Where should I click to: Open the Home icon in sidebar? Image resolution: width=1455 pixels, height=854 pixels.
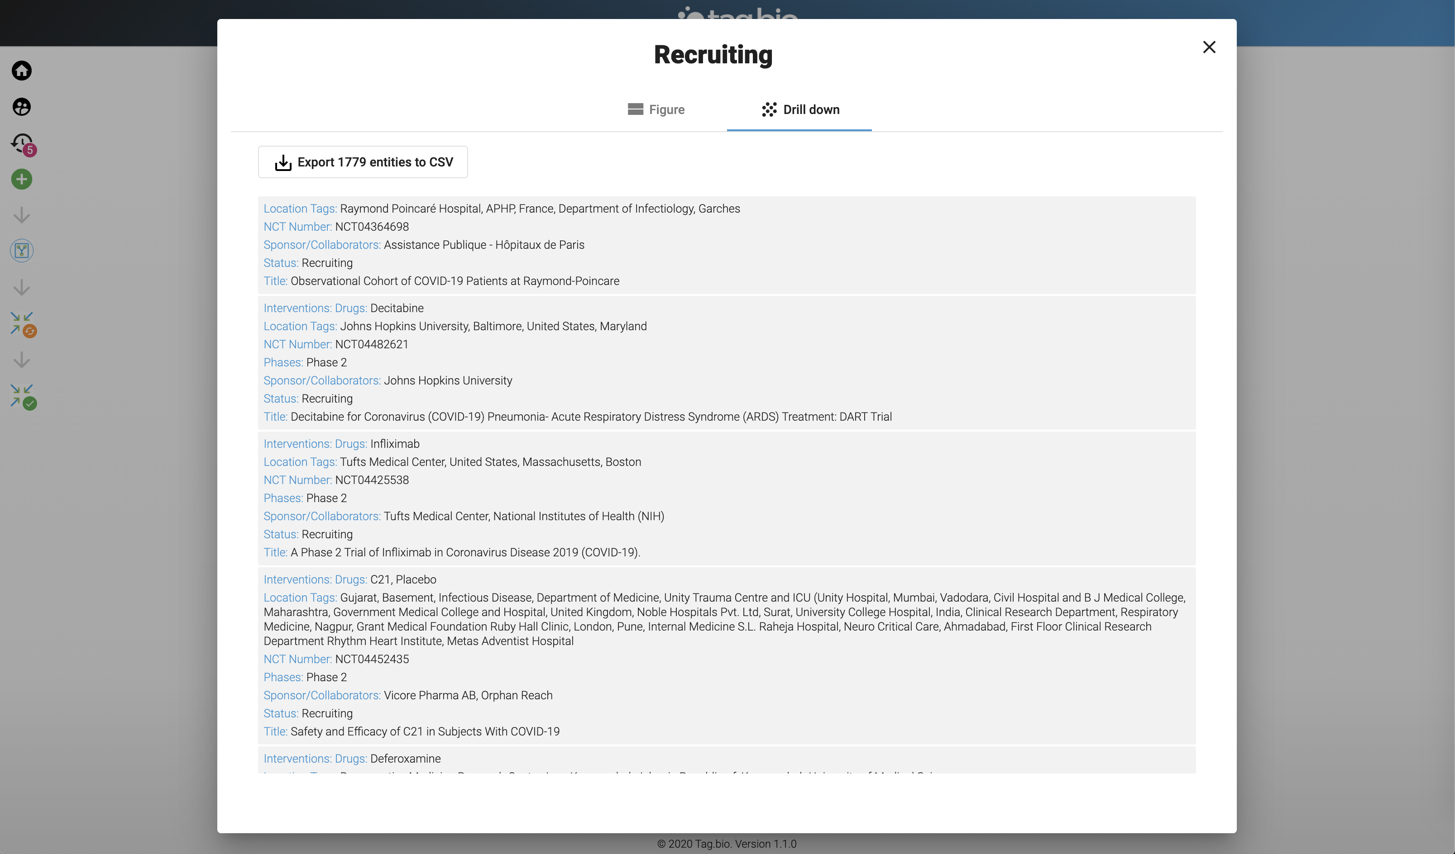22,71
